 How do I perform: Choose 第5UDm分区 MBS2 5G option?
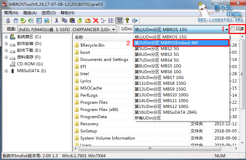click(181, 49)
